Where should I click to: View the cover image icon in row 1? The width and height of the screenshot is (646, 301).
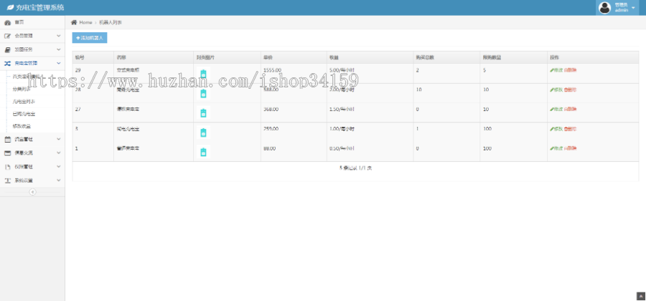click(203, 151)
